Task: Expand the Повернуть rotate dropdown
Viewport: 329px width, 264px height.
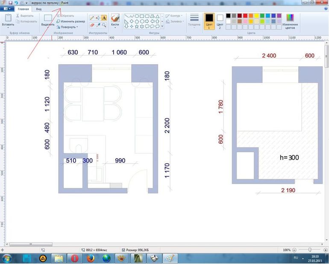Action: 68,27
